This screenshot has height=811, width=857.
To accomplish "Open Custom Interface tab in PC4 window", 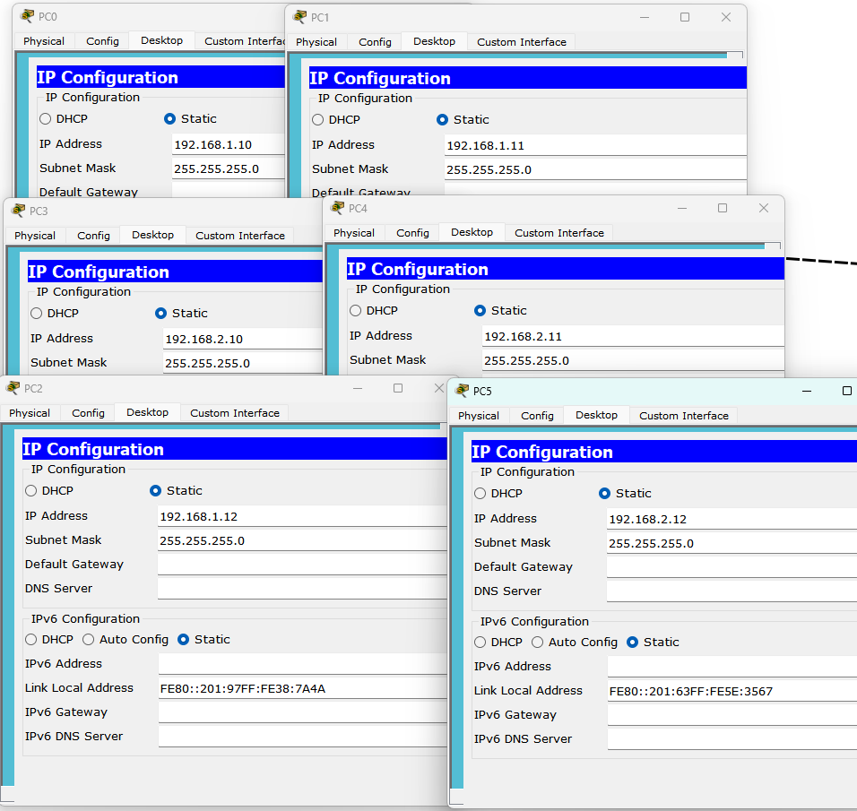I will coord(558,232).
